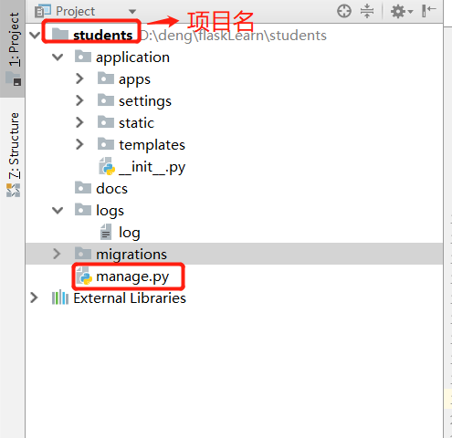
Task: Click the External Libraries bars icon
Action: point(60,297)
